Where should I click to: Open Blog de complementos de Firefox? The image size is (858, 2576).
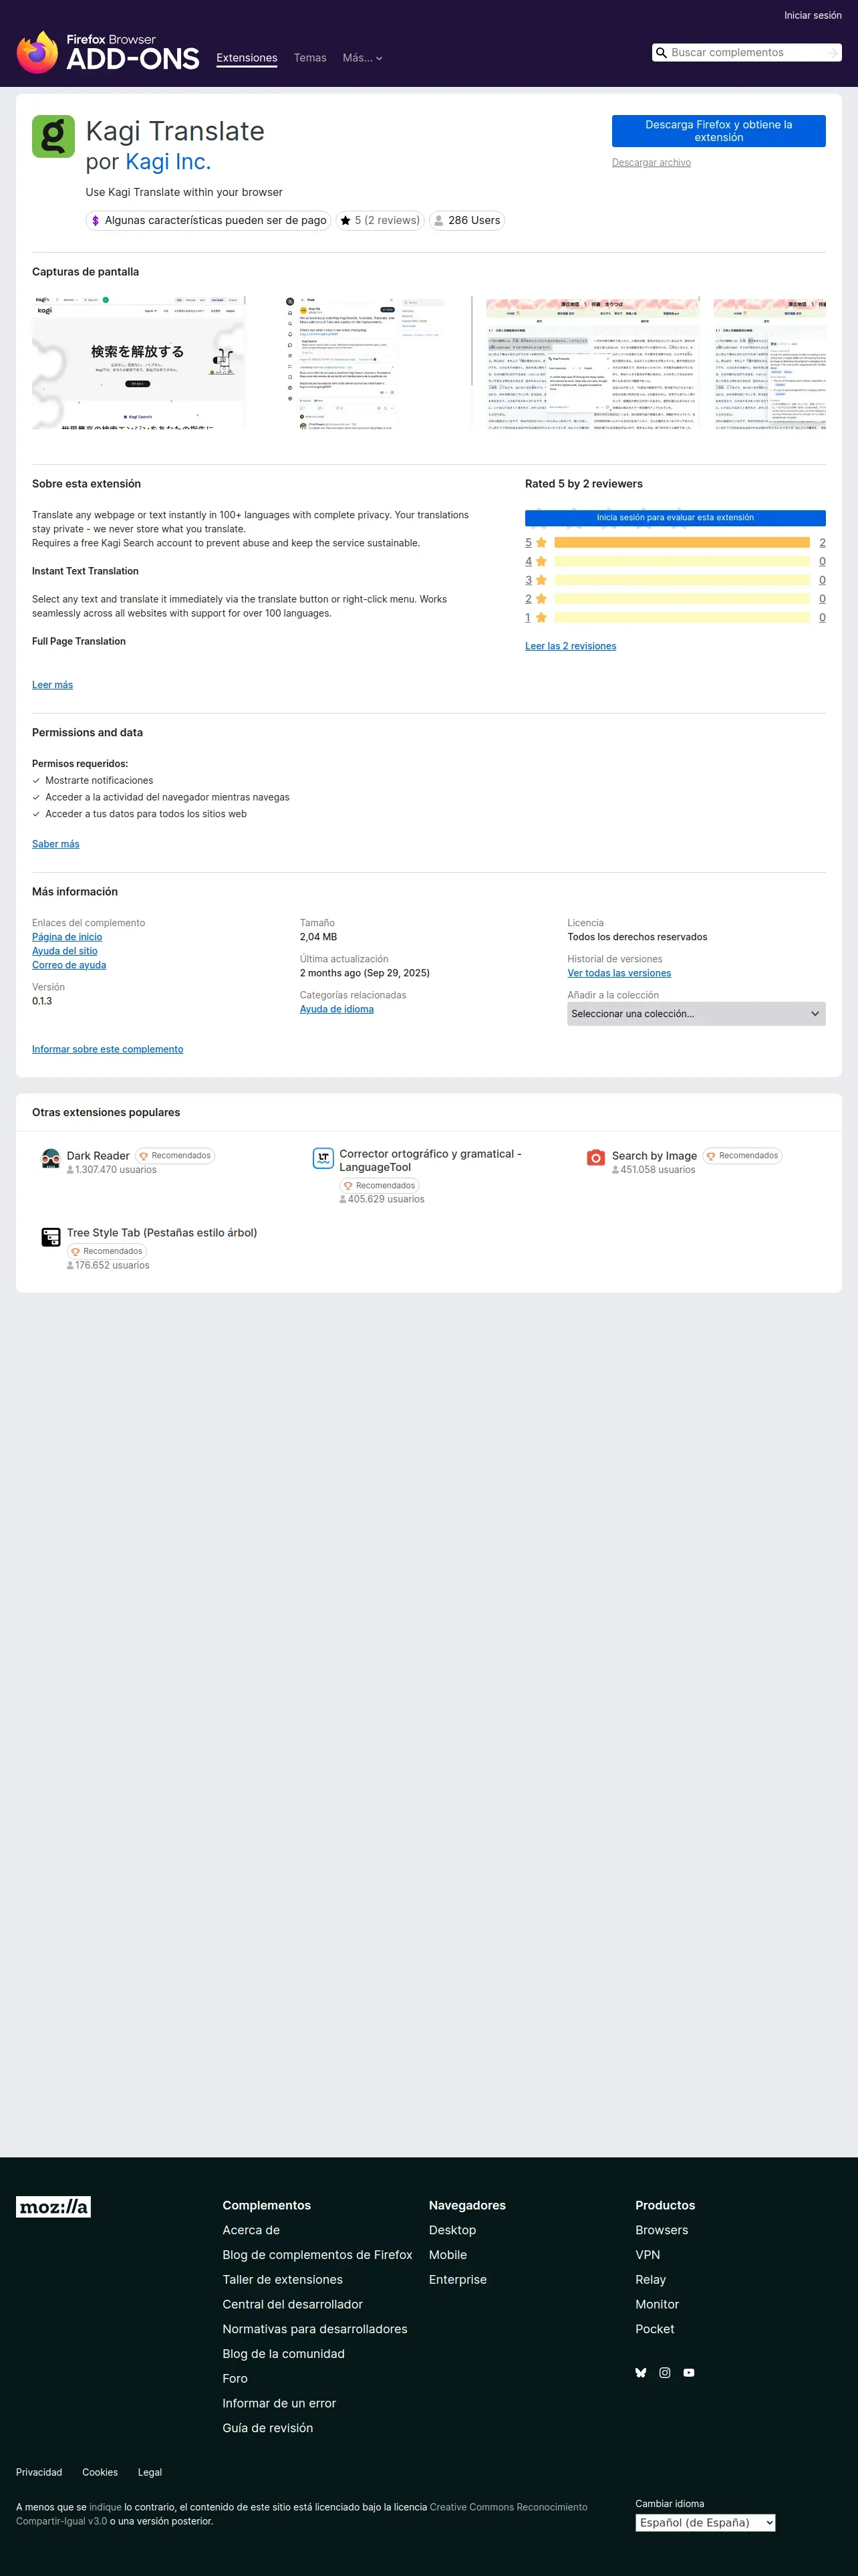pos(317,2255)
